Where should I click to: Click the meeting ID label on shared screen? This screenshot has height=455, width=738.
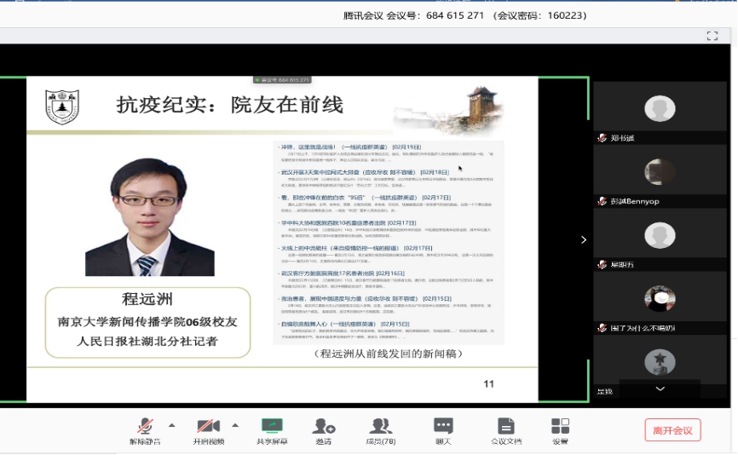click(x=285, y=80)
